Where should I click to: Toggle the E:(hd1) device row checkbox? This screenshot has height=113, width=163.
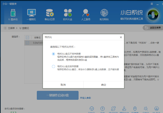coord(27,42)
